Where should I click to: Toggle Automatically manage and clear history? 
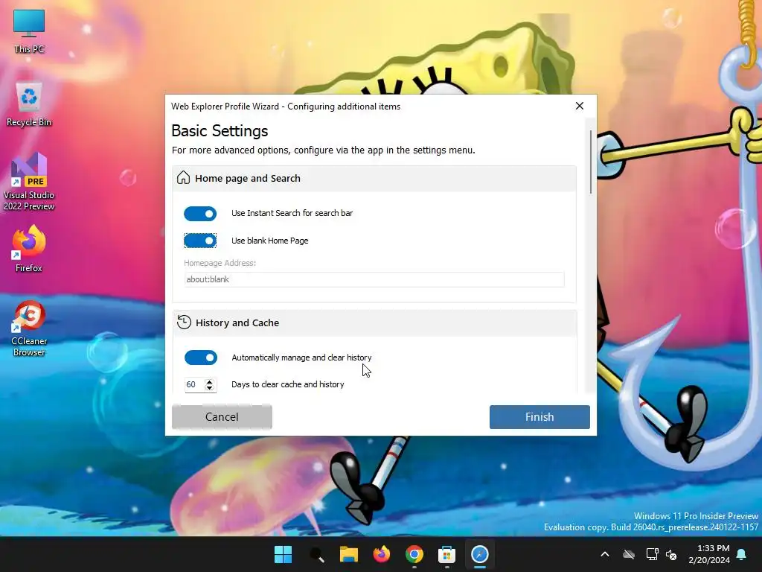(x=201, y=357)
